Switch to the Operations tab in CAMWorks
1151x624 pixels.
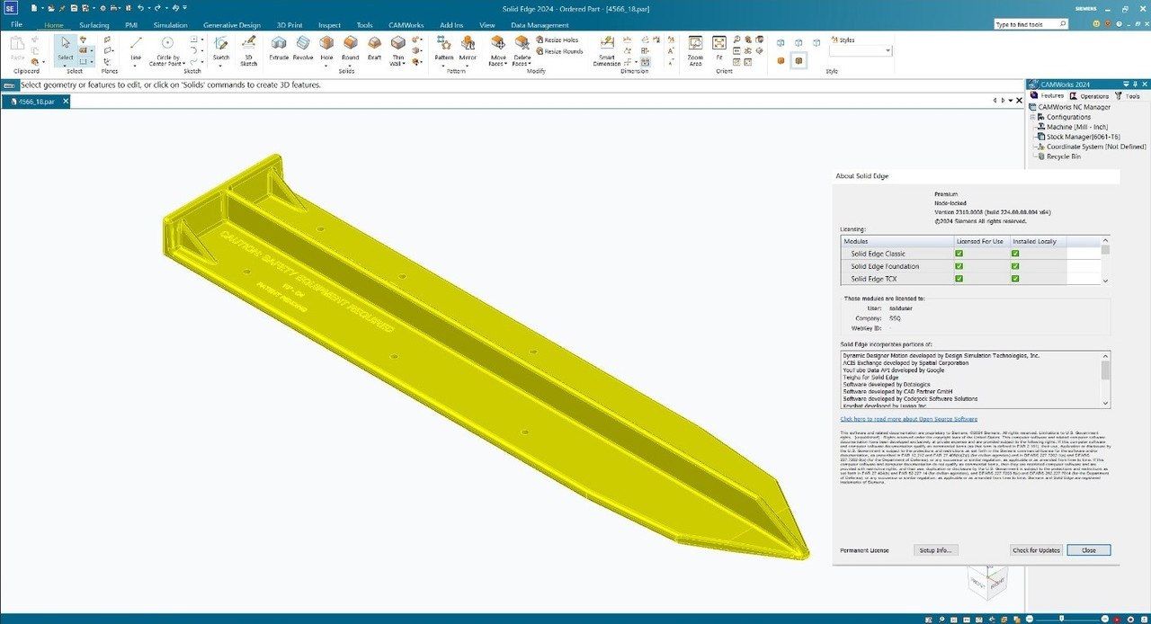pos(1089,95)
